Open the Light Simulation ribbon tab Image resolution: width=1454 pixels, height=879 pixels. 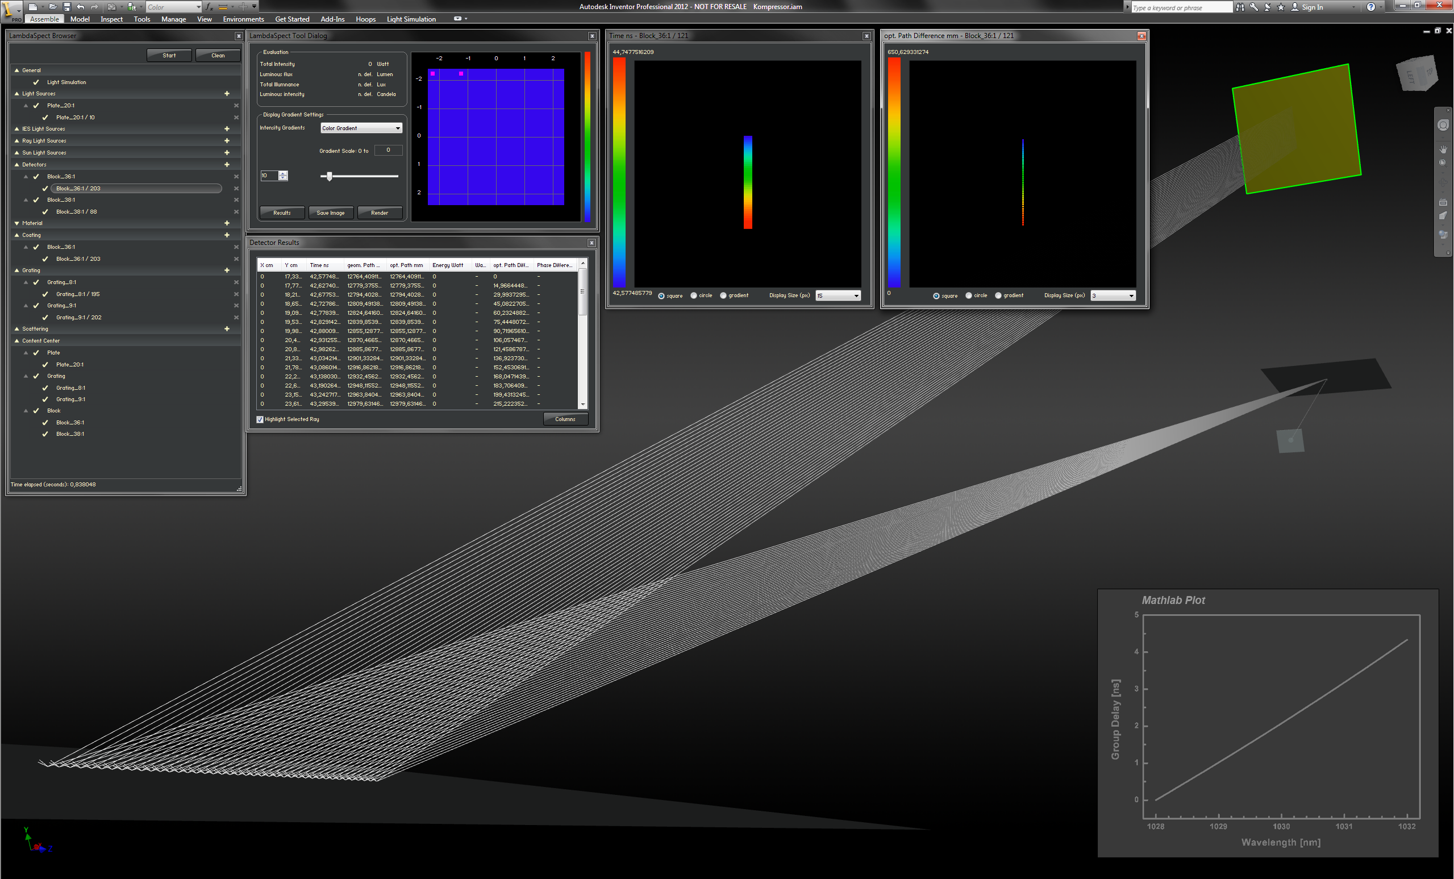pyautogui.click(x=411, y=19)
